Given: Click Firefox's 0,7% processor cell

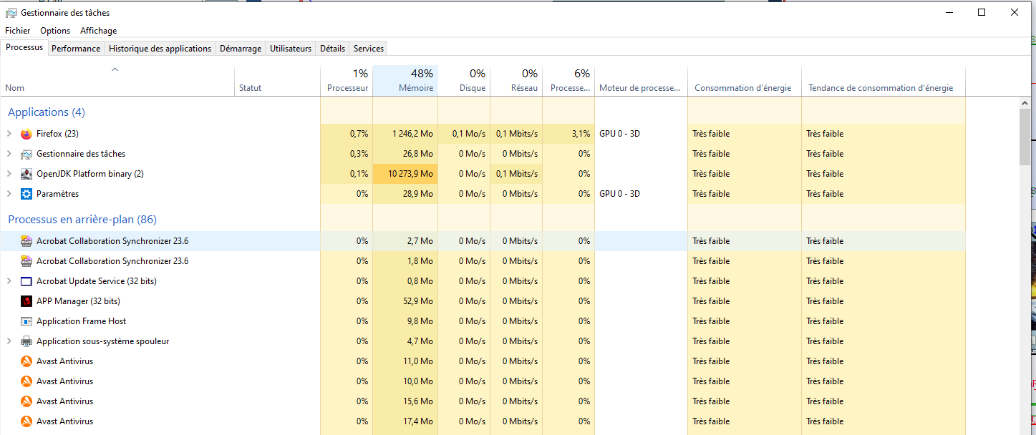Looking at the screenshot, I should 347,134.
